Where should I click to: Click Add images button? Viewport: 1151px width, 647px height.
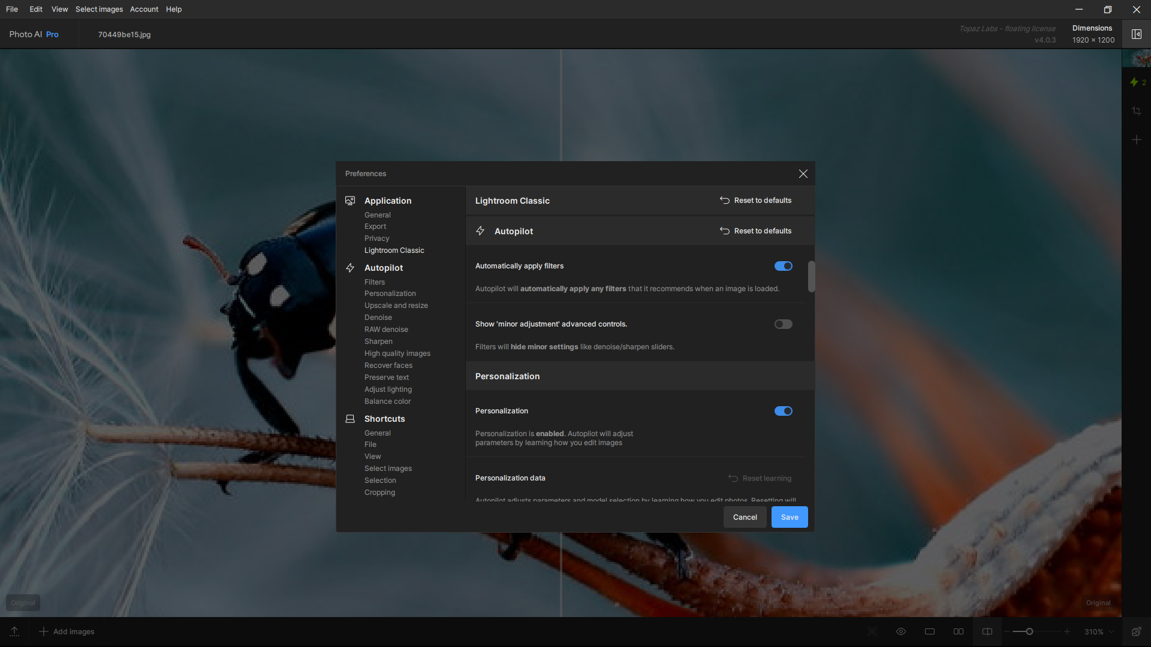[x=67, y=631]
